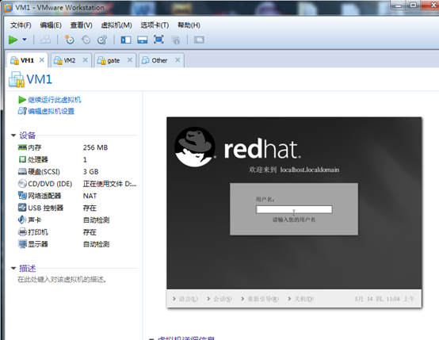Close the VM1 tab

tap(42, 60)
